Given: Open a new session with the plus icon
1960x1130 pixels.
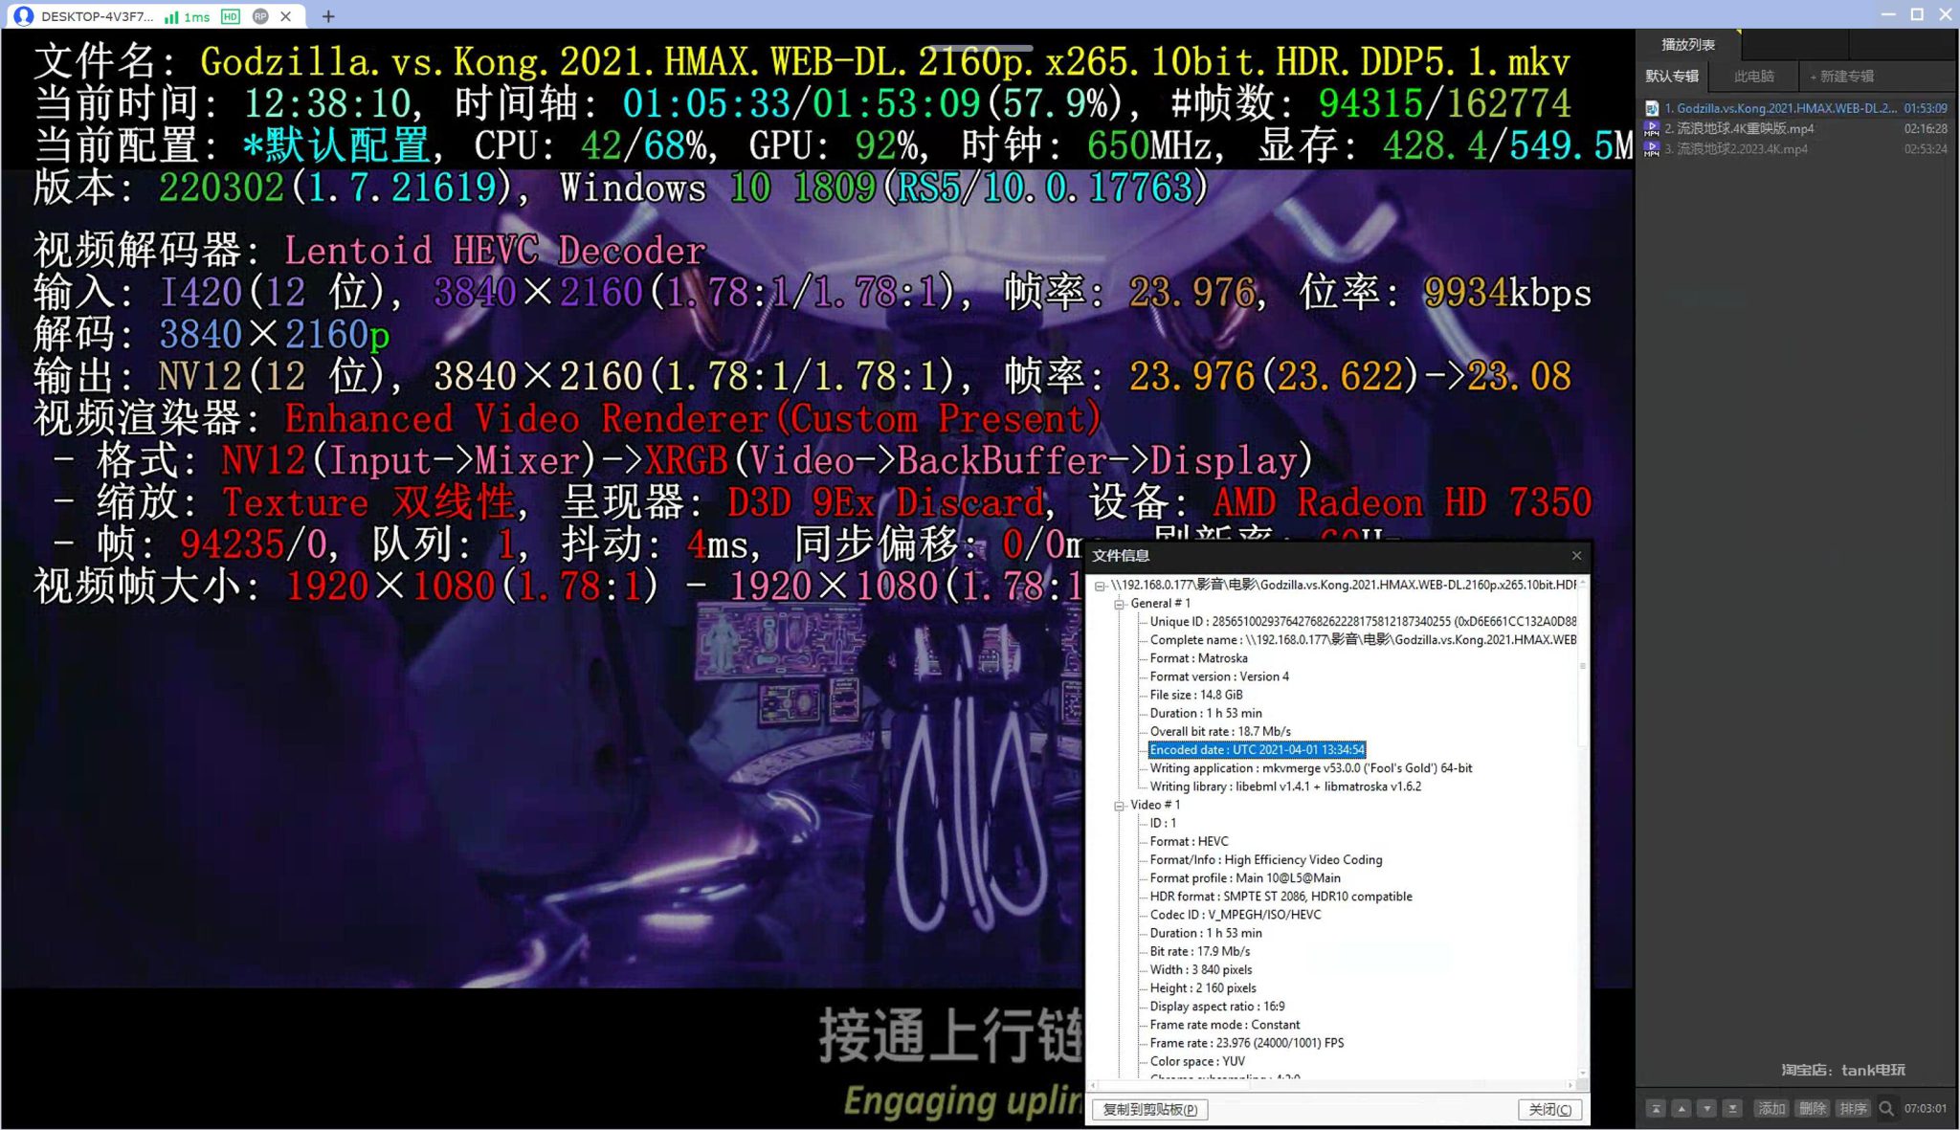Looking at the screenshot, I should pyautogui.click(x=327, y=16).
